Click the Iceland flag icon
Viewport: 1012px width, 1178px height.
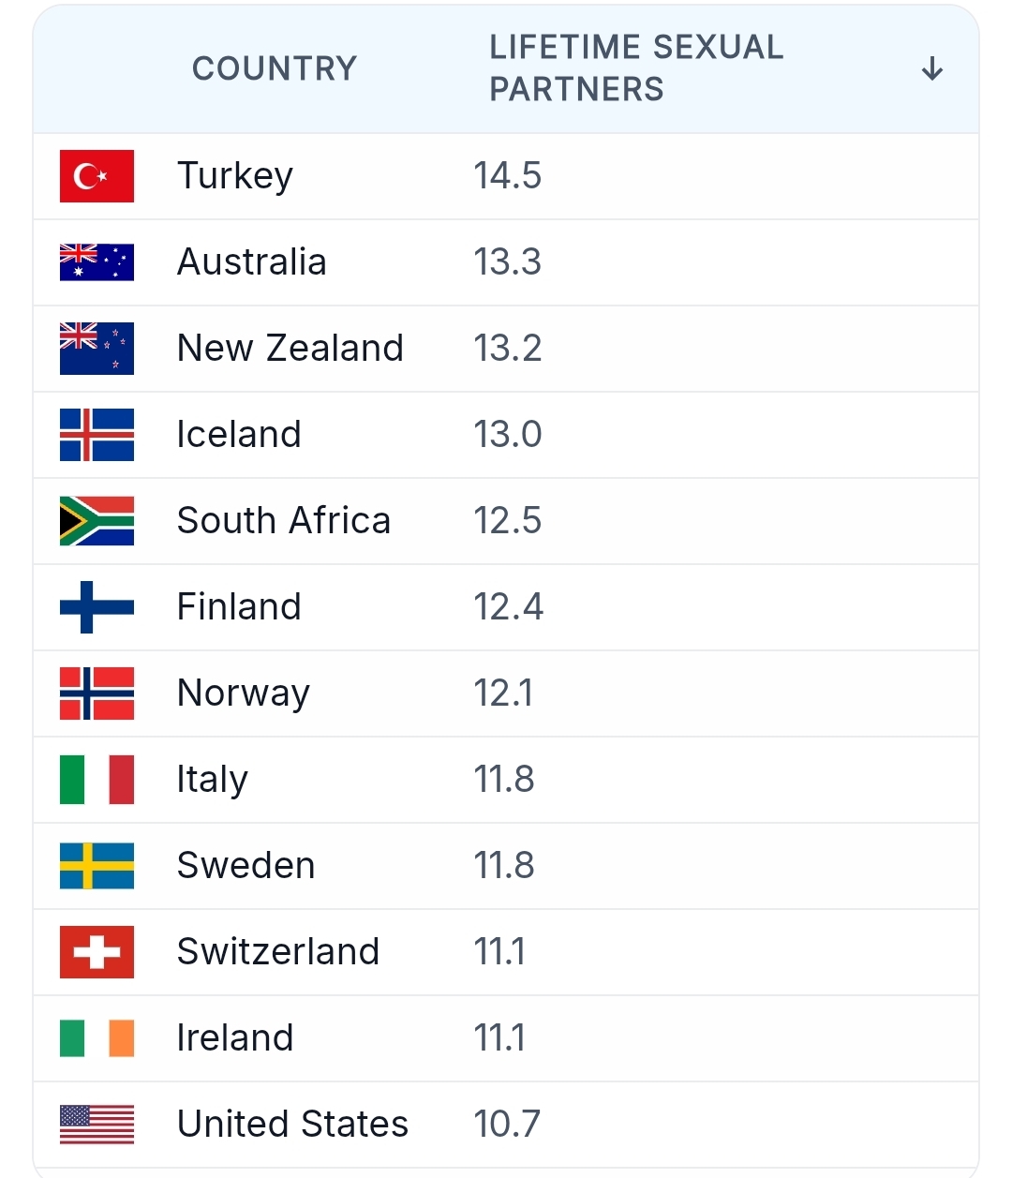pos(97,435)
